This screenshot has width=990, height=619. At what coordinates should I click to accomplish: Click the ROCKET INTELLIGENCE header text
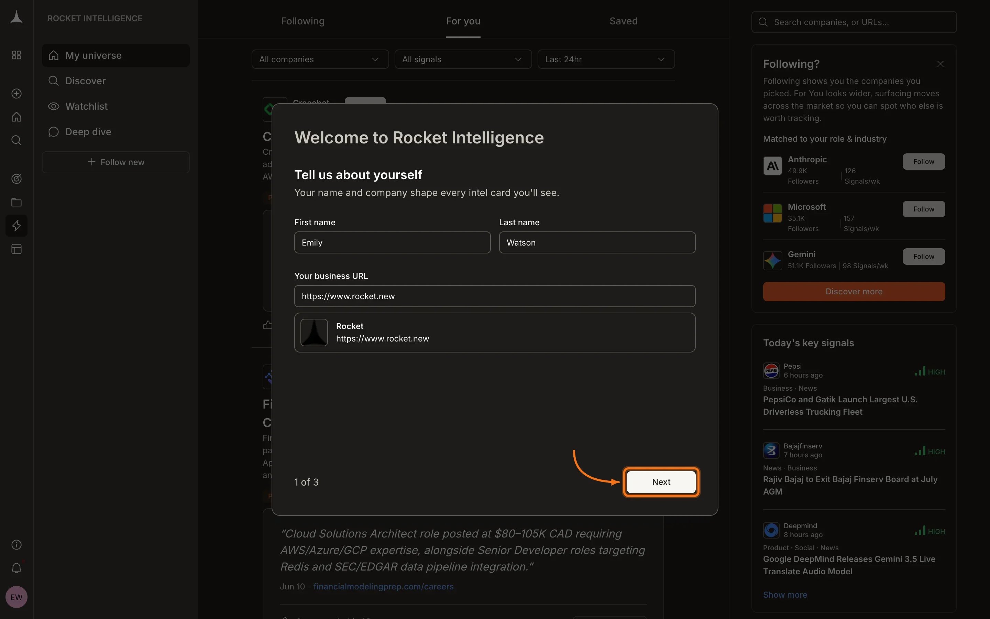tap(95, 19)
